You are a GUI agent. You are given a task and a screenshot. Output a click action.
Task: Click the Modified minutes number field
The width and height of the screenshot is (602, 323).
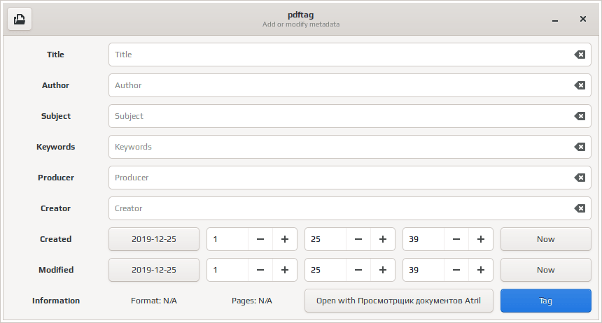pos(325,270)
